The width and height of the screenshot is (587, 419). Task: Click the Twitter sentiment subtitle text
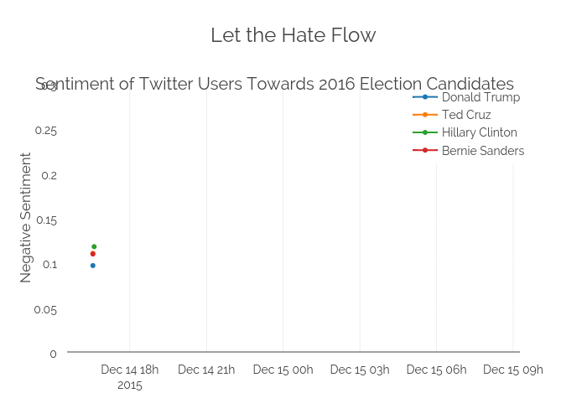tap(274, 84)
